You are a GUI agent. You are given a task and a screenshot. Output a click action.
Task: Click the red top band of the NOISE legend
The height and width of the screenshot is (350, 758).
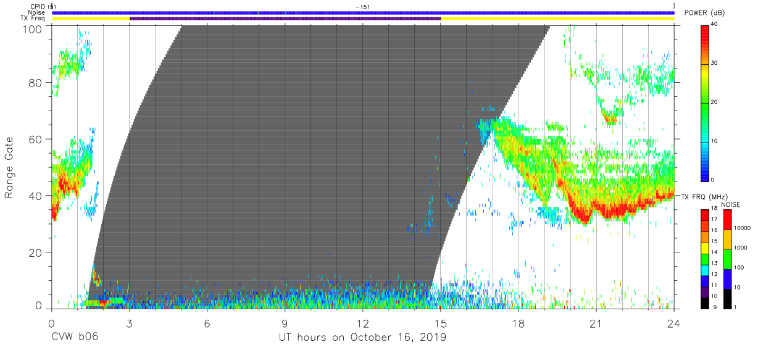[727, 220]
